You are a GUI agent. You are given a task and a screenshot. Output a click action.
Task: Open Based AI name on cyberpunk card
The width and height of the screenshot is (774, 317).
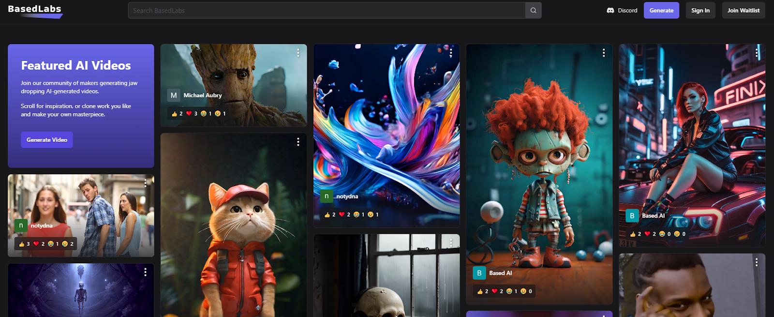pos(653,216)
